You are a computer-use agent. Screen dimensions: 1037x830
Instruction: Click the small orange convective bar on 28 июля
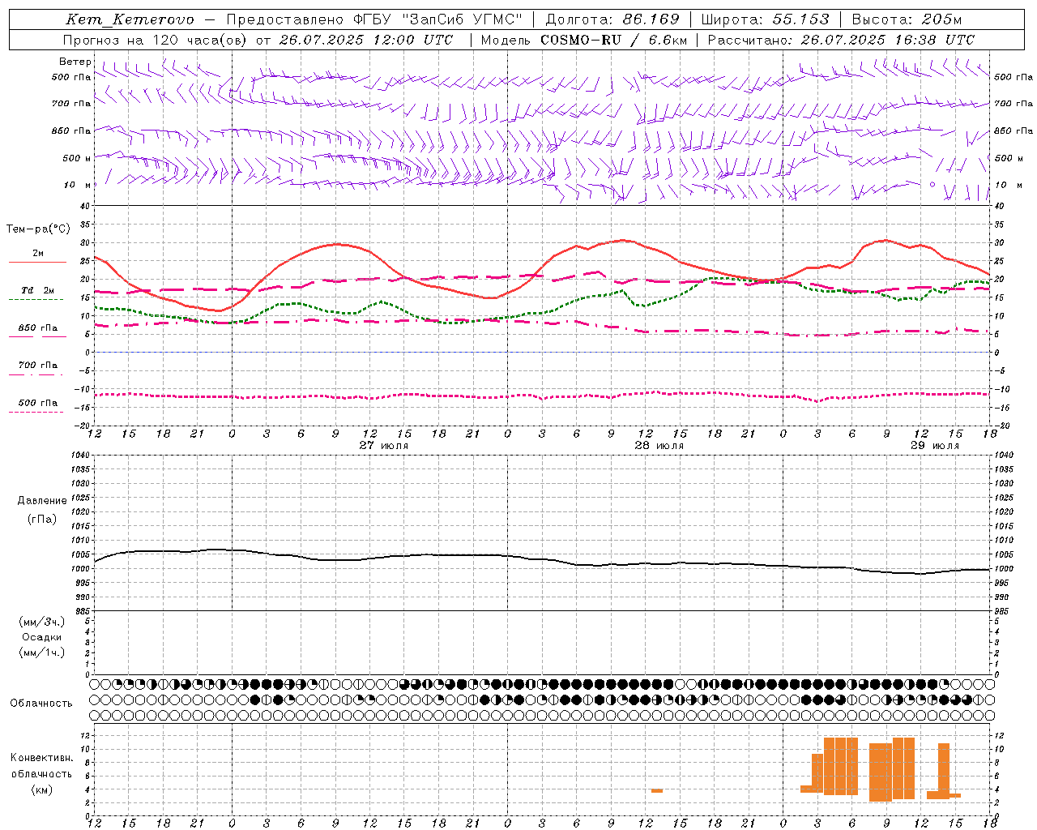(x=657, y=791)
